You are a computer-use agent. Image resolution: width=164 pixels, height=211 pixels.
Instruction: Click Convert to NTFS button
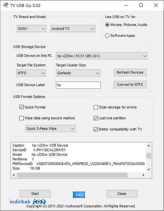tap(130, 84)
